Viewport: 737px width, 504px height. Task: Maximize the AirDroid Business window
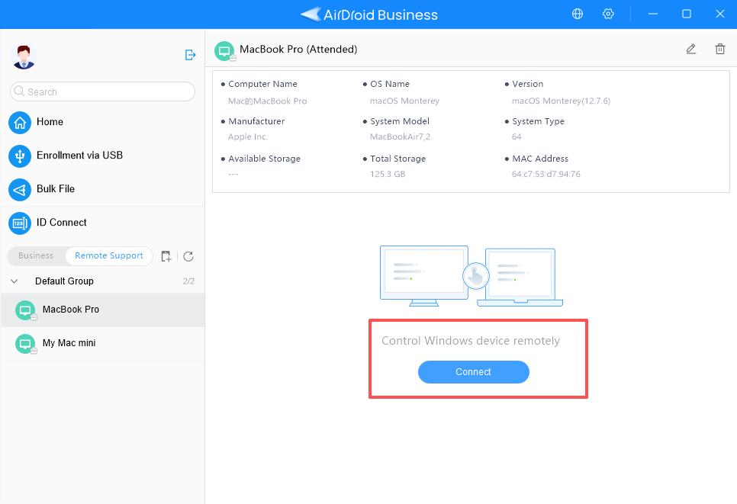[x=686, y=14]
